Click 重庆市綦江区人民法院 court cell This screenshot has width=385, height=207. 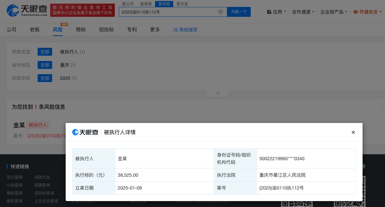tap(306, 175)
